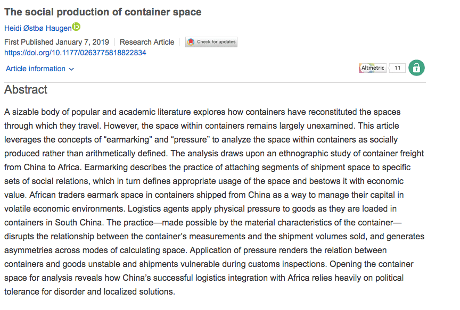Open author Heidi Østbø Haugen's name link
The height and width of the screenshot is (310, 460).
pos(37,28)
